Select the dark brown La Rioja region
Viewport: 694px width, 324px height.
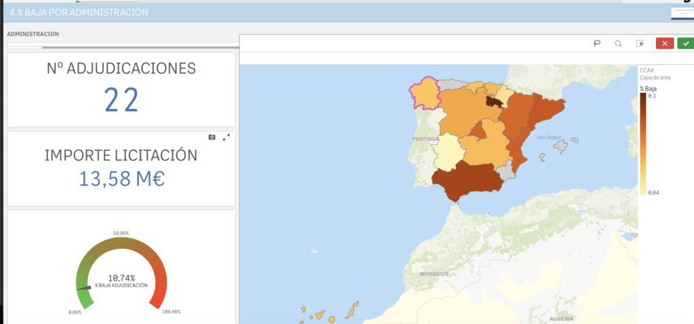coord(493,102)
